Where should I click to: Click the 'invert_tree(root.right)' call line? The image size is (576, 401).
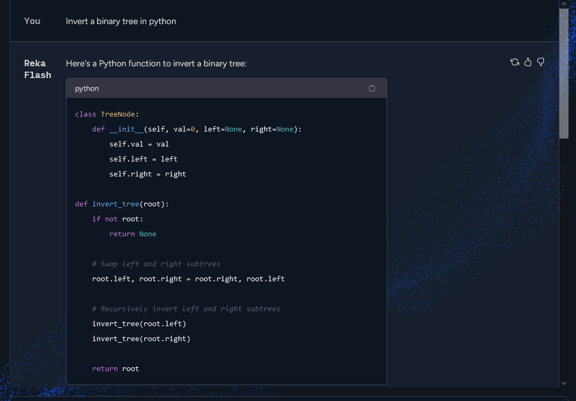tap(141, 338)
